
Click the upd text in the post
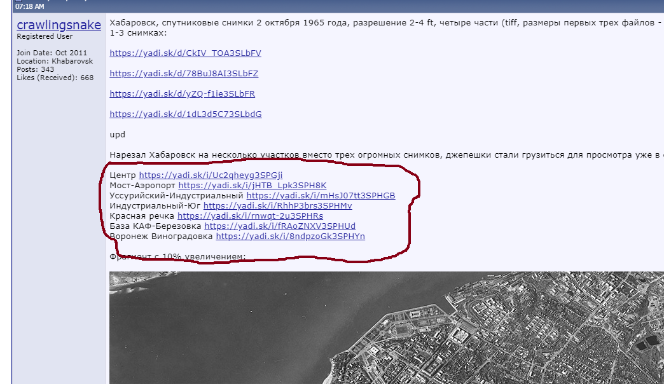117,135
